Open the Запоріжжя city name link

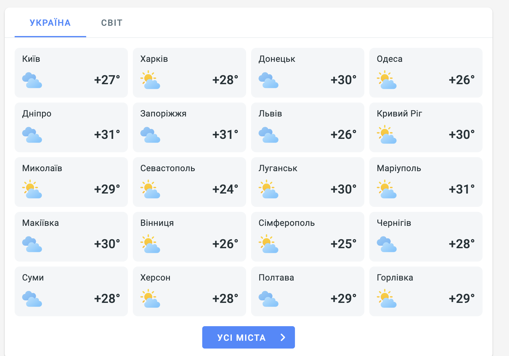163,114
